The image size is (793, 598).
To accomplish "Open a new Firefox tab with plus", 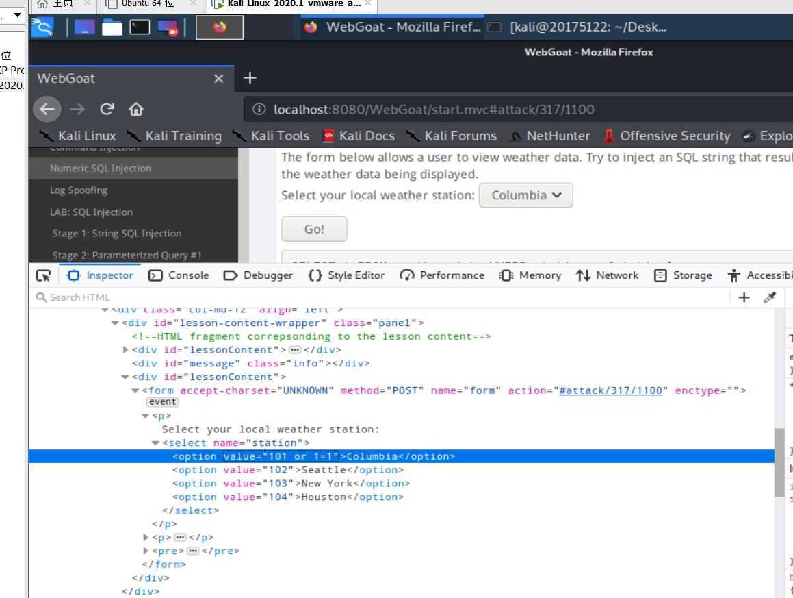I will pos(250,78).
